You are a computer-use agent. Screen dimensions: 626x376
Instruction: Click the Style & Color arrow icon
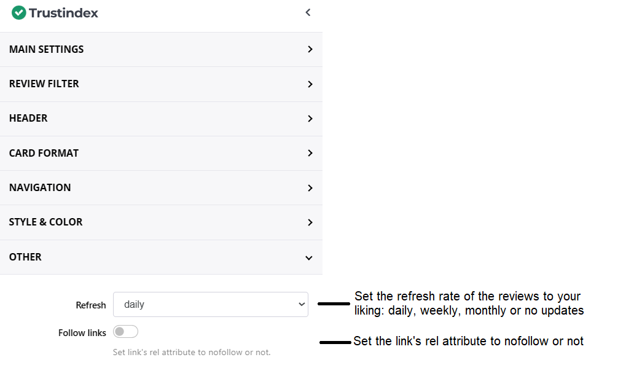[310, 222]
